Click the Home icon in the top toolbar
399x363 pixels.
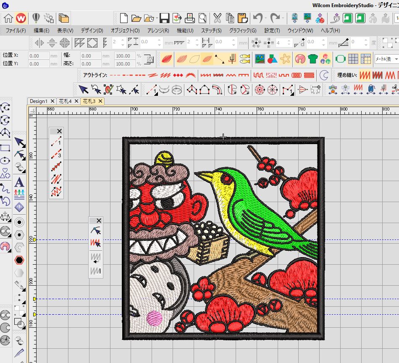coord(8,18)
